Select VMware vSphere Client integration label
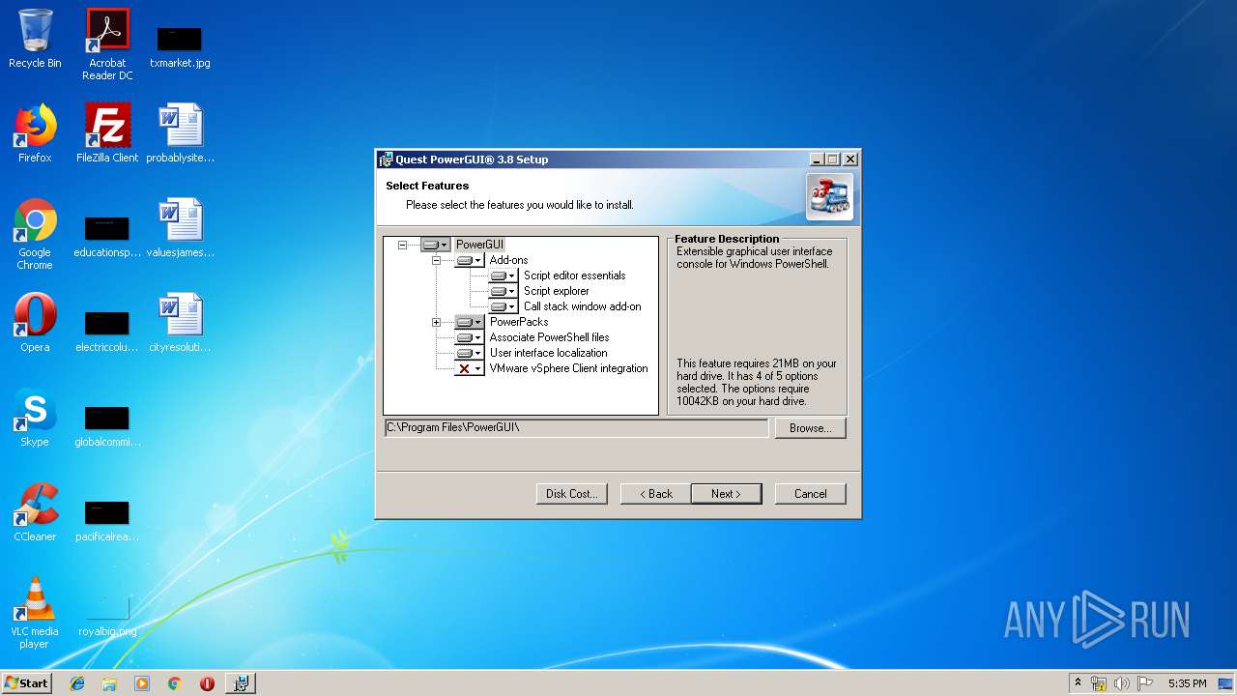This screenshot has width=1237, height=696. [x=568, y=368]
